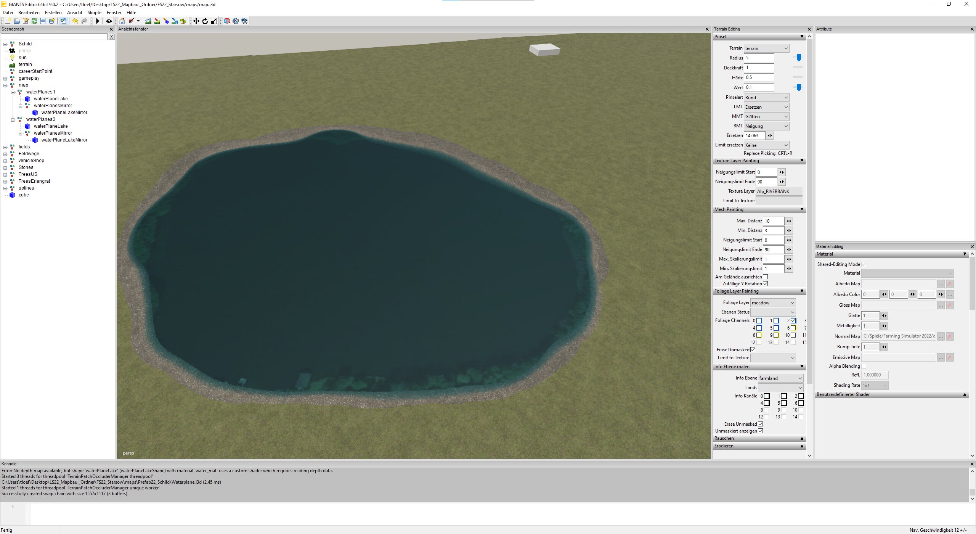976x534 pixels.
Task: Select the move/translate tool icon
Action: coord(196,21)
